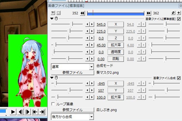Screen dimensions: 182x121
Task: Collapse the 画像ファイル合成 section triangle
Action: click(x=52, y=78)
